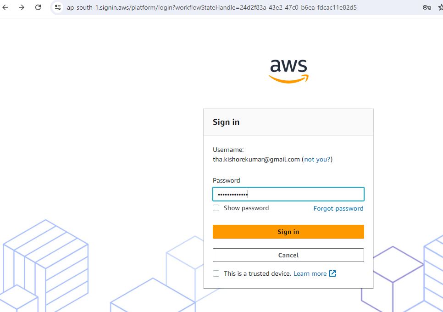Viewport: 443px width, 312px height.
Task: Enable the Show password checkbox
Action: [216, 208]
